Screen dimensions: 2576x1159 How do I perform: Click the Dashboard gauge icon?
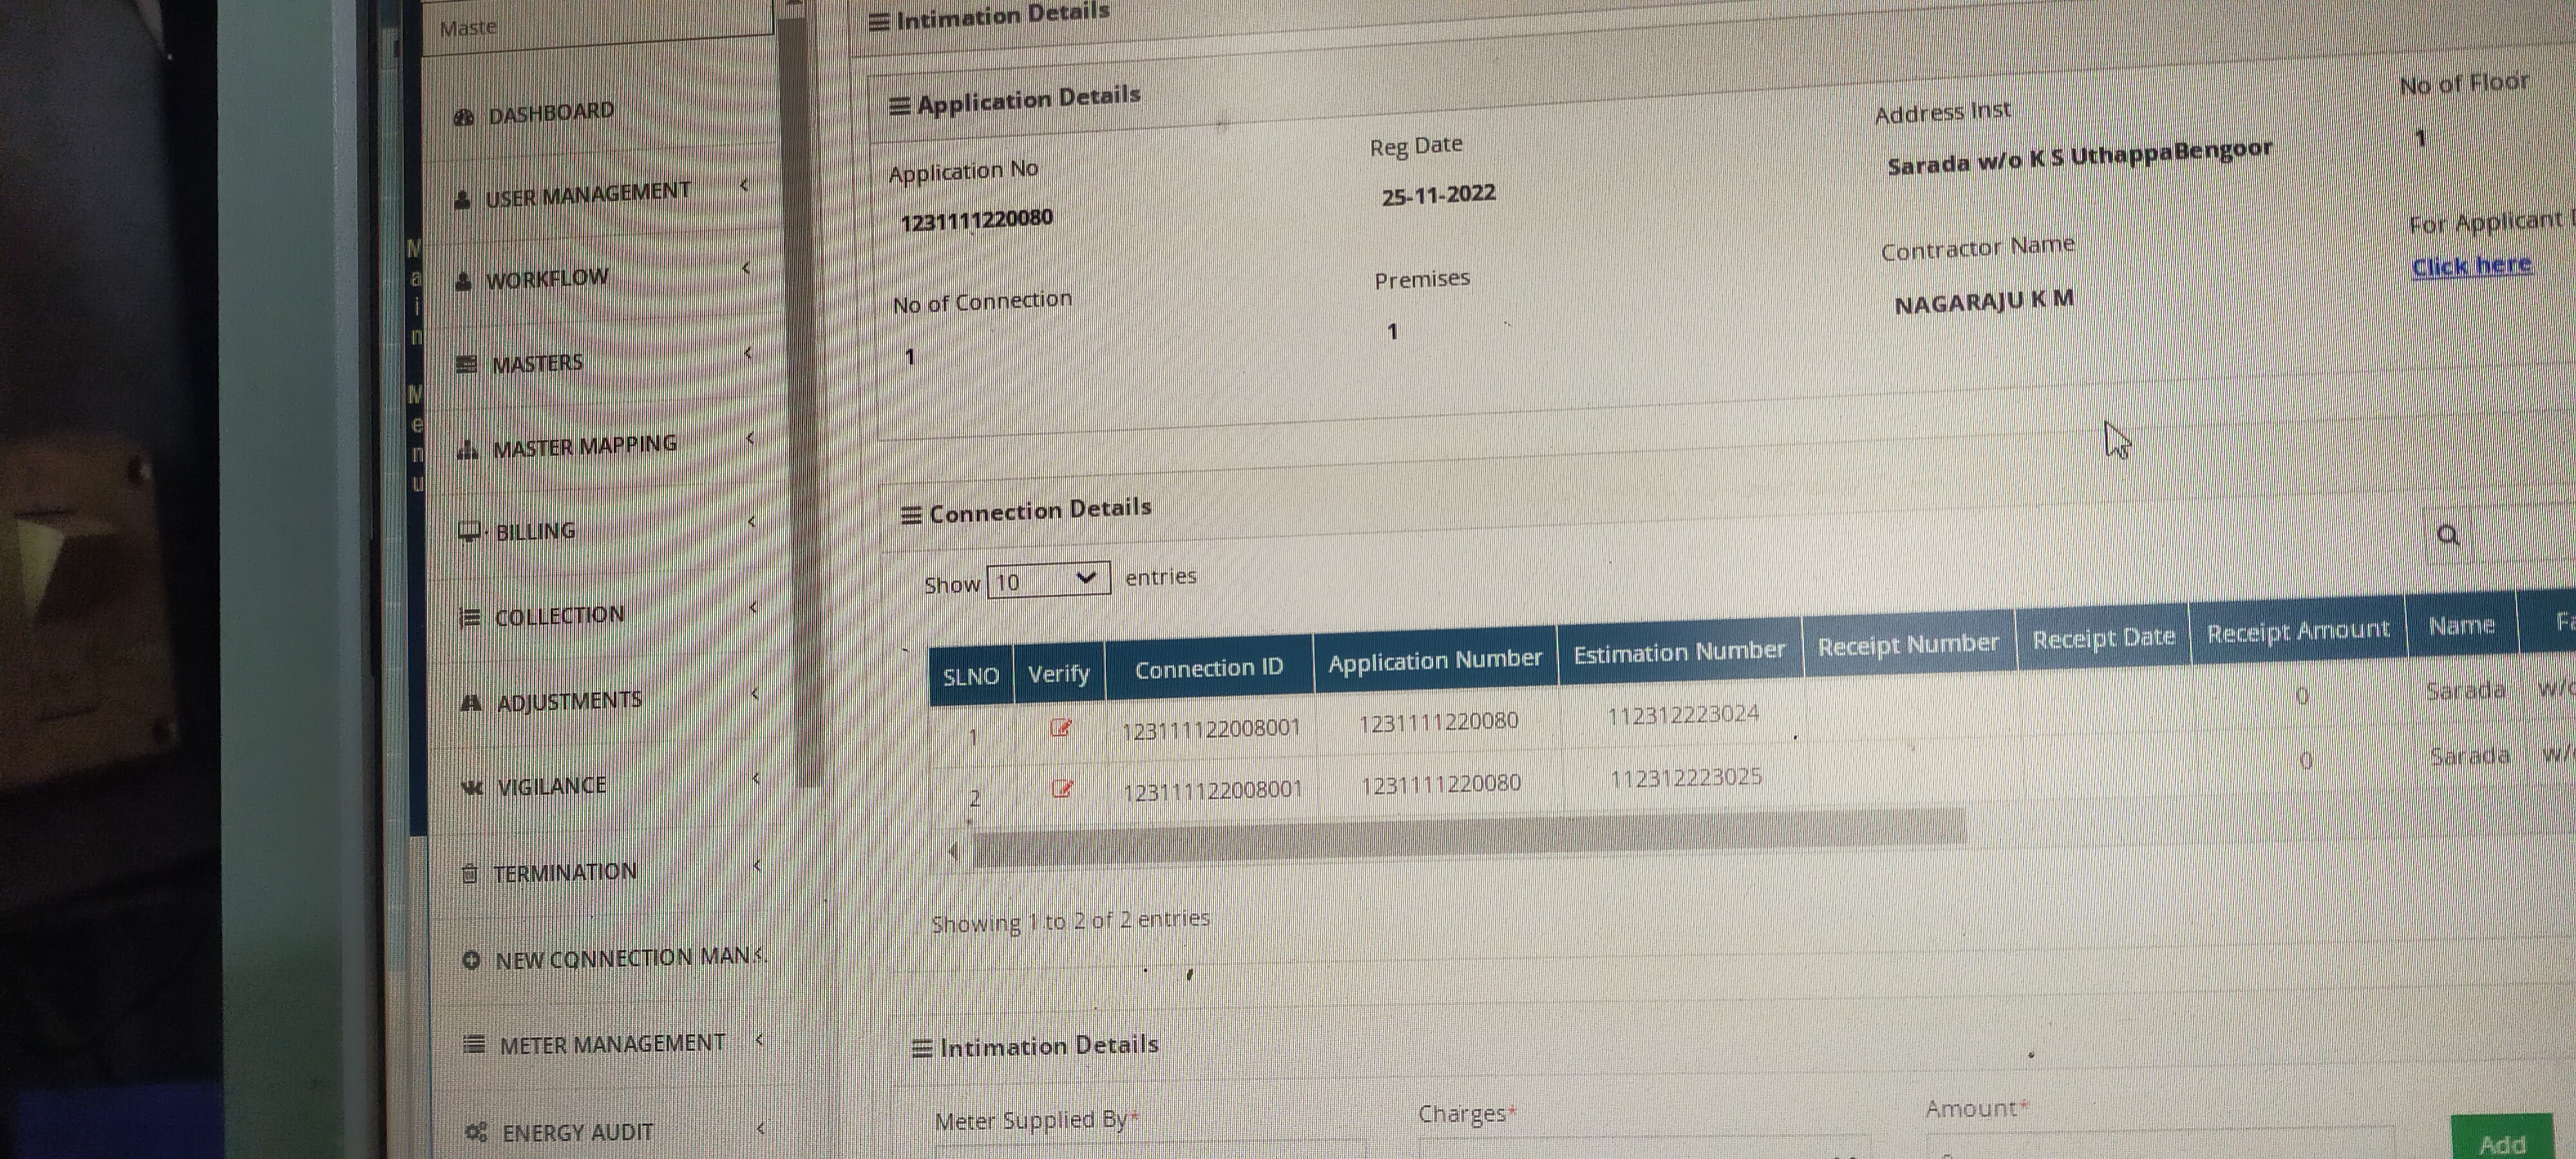tap(463, 118)
